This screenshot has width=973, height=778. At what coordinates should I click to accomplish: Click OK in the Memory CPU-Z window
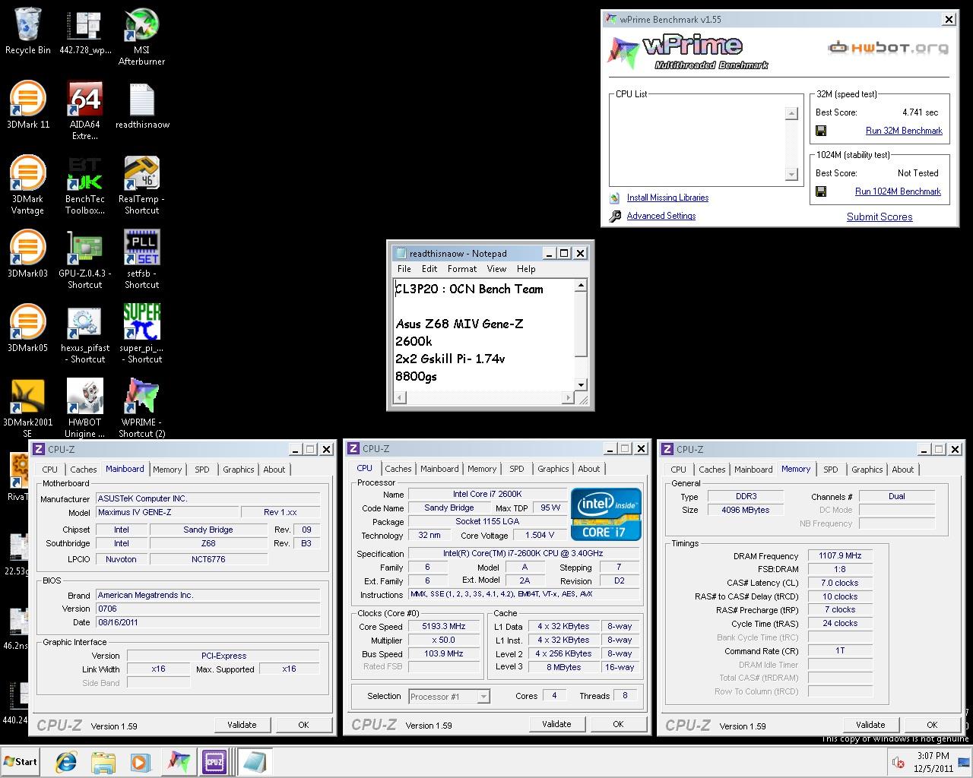[932, 725]
